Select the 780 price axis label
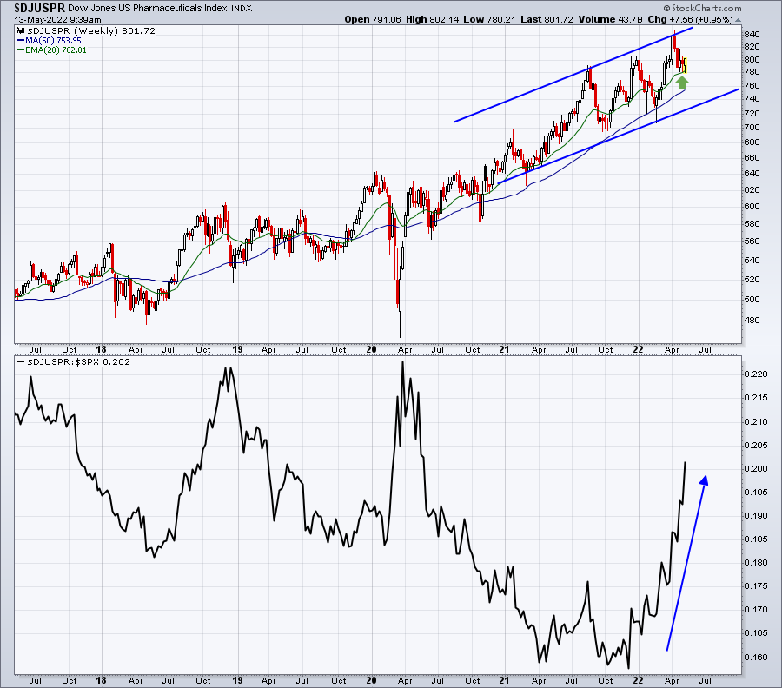The image size is (782, 688). tap(752, 72)
